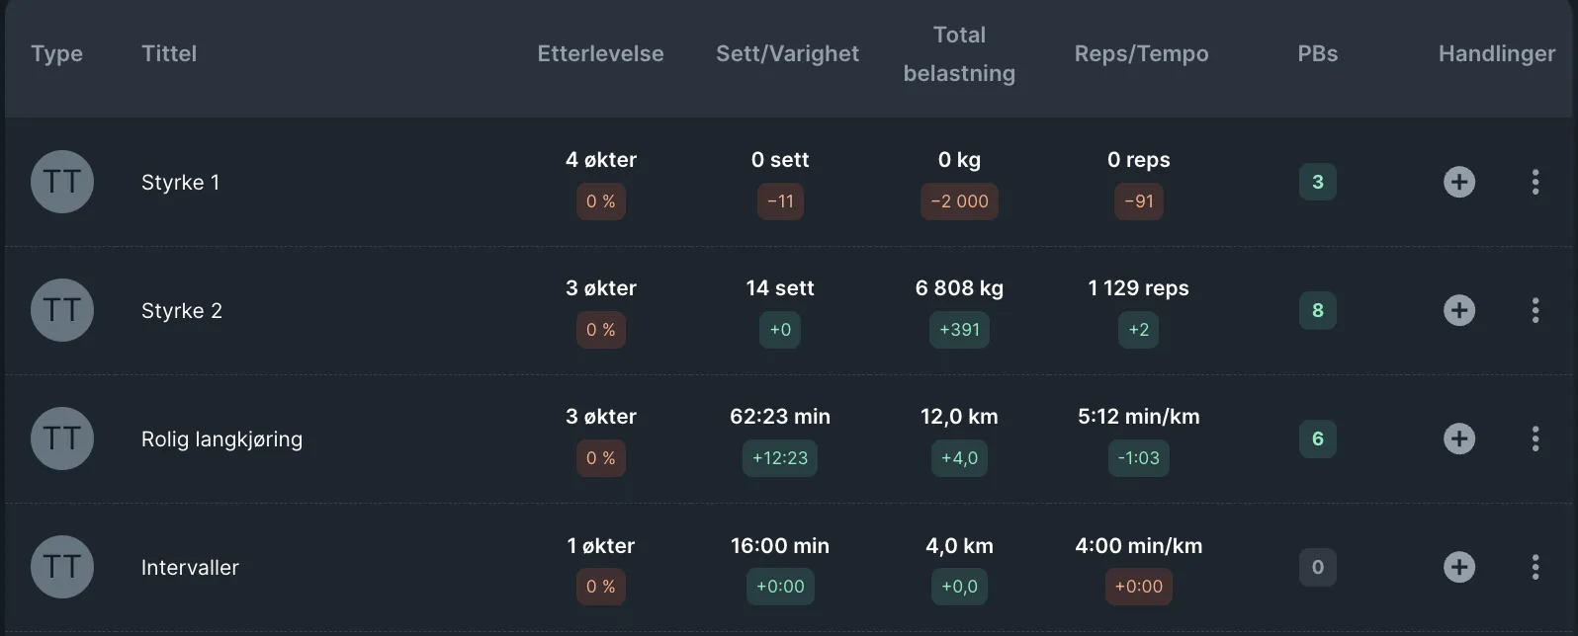This screenshot has width=1578, height=636.
Task: Click the "0 %" badge in Styrke 1 row
Action: pos(601,201)
